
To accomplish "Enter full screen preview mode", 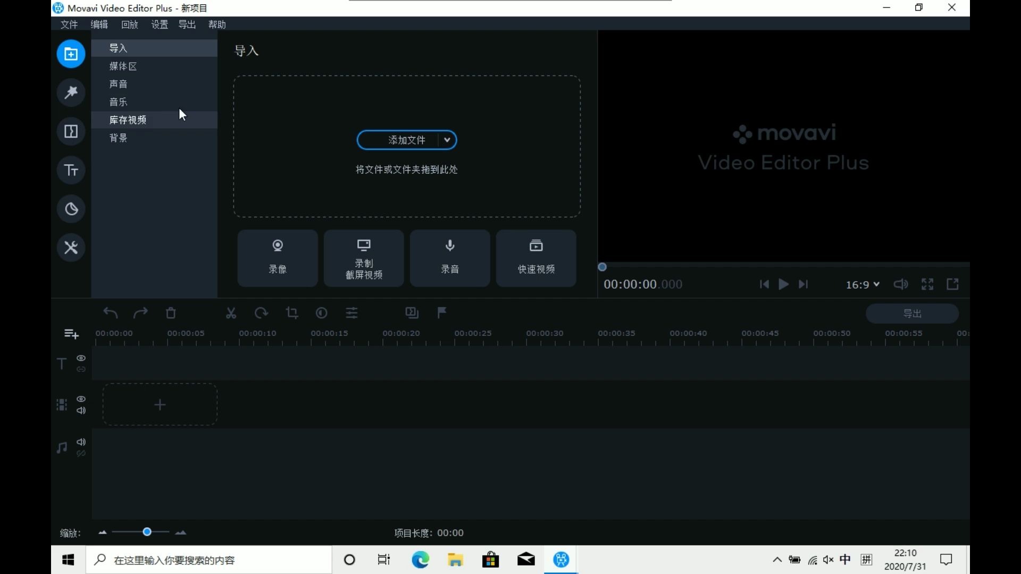I will (927, 284).
